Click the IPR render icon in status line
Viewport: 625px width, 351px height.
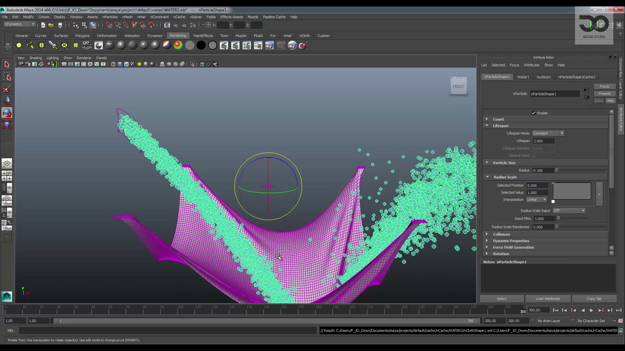[x=185, y=25]
